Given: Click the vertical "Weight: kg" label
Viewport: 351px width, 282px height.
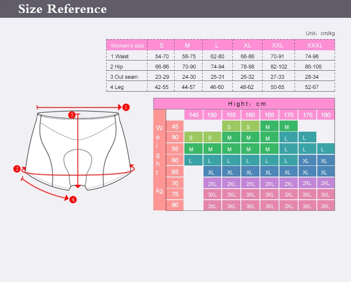Looking at the screenshot, I should [159, 160].
